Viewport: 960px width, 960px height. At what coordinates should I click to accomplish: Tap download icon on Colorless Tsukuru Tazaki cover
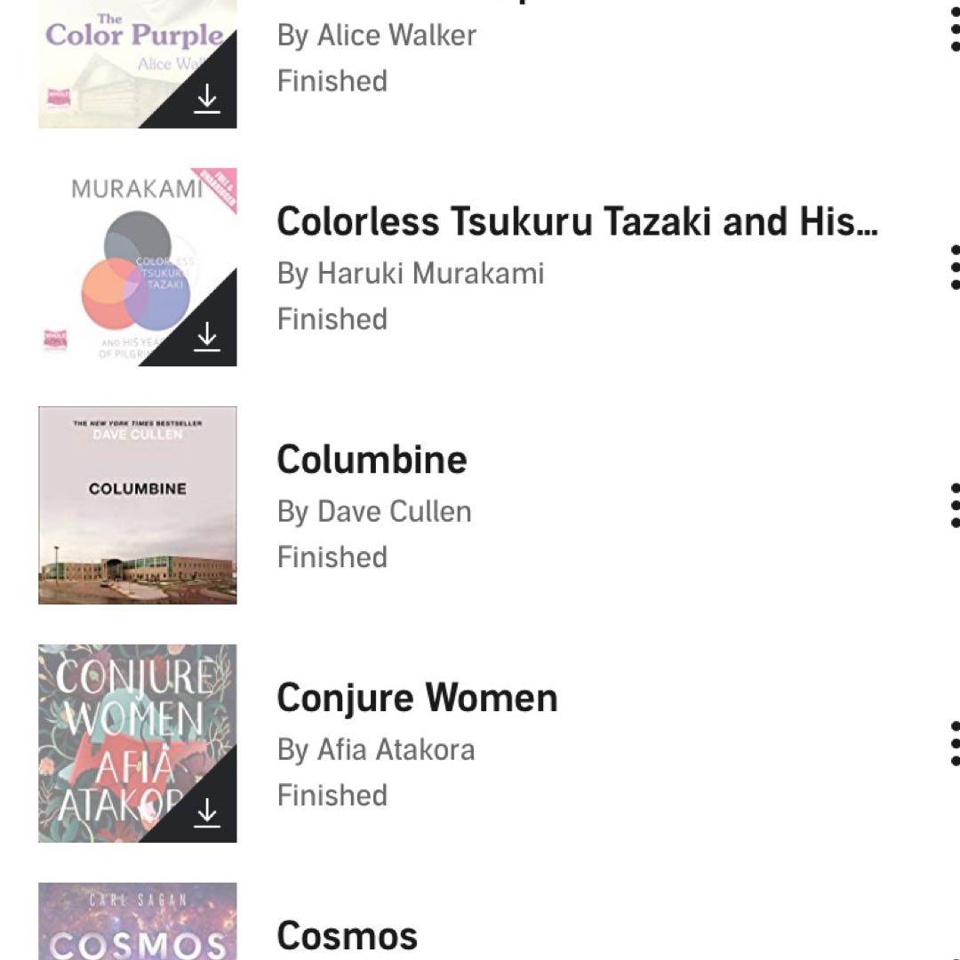click(x=207, y=337)
